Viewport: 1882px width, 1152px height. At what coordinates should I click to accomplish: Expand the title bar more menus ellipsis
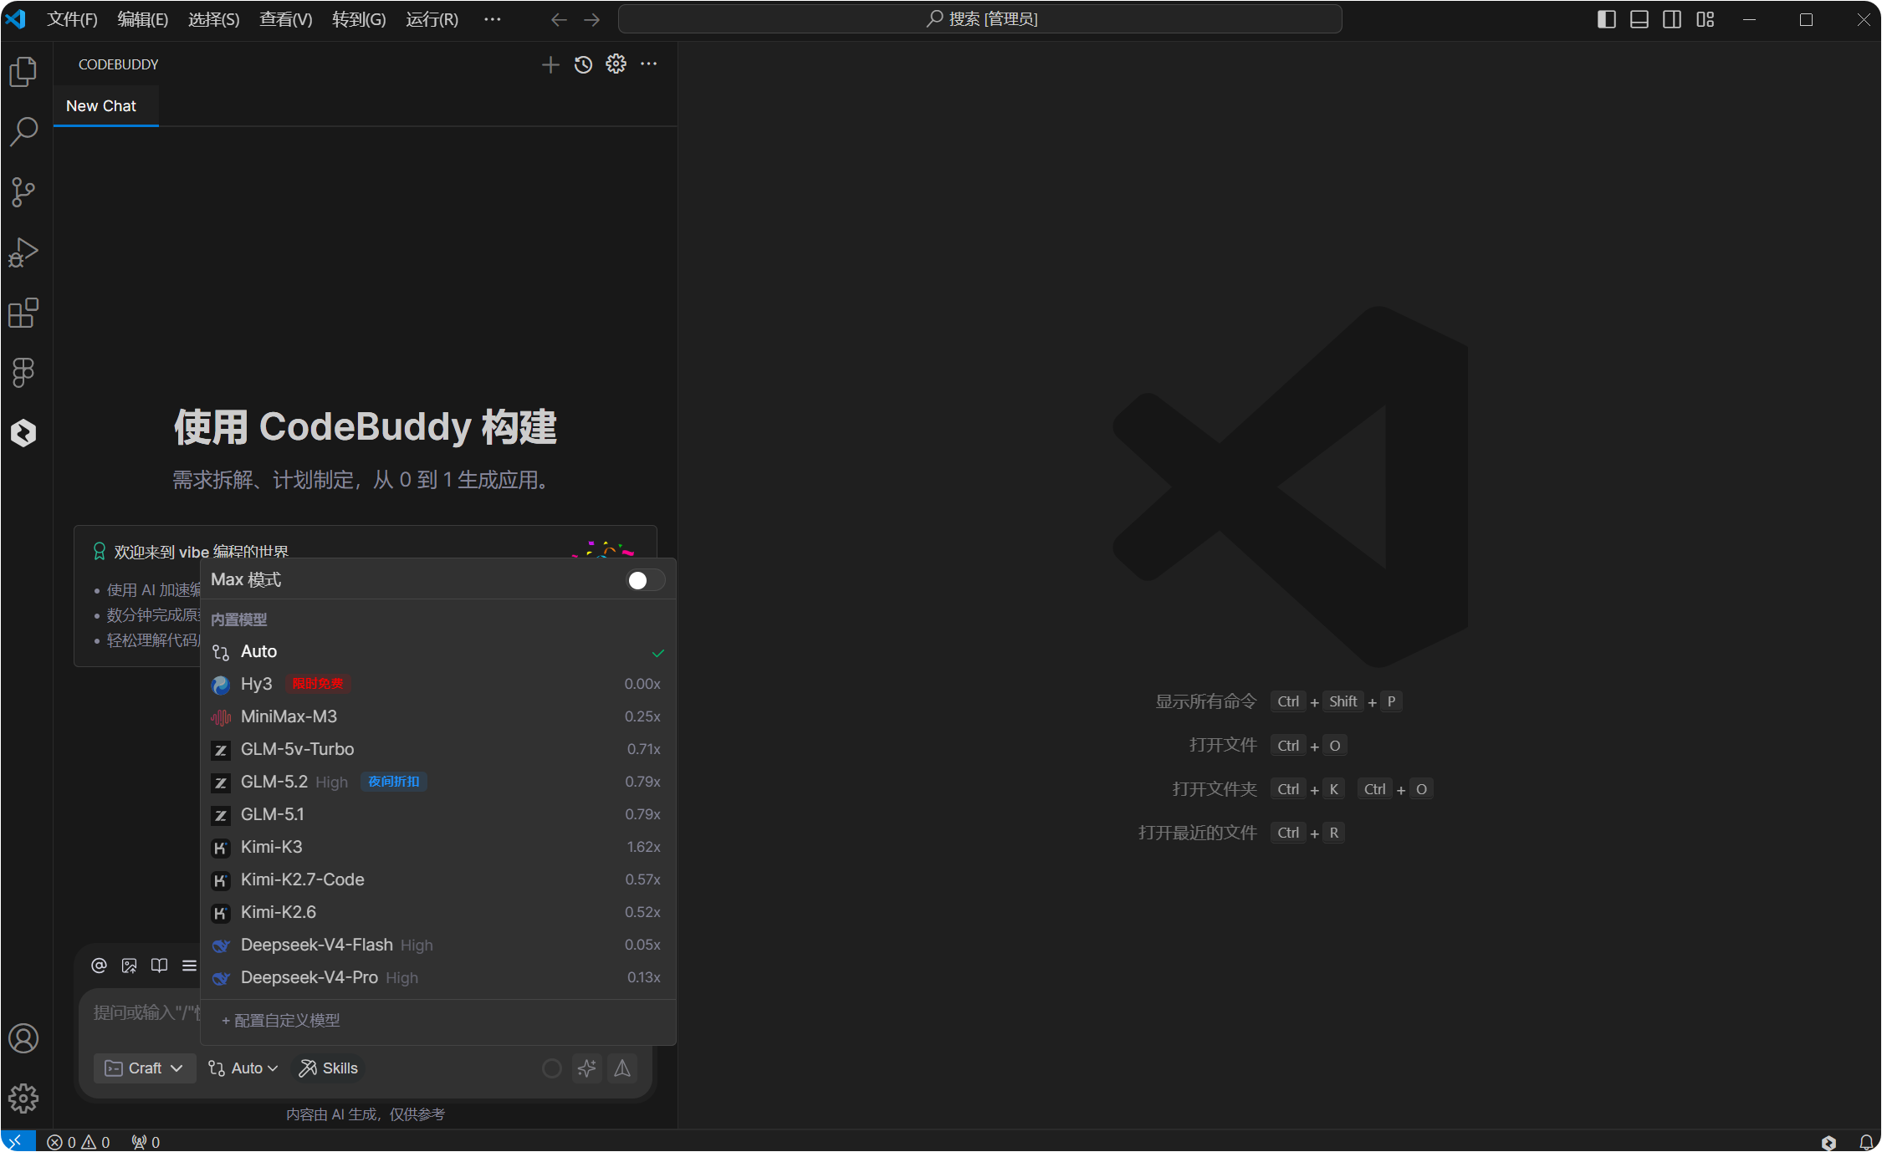[x=492, y=19]
